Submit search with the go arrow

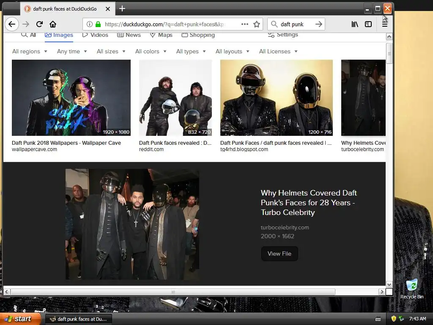[x=319, y=24]
